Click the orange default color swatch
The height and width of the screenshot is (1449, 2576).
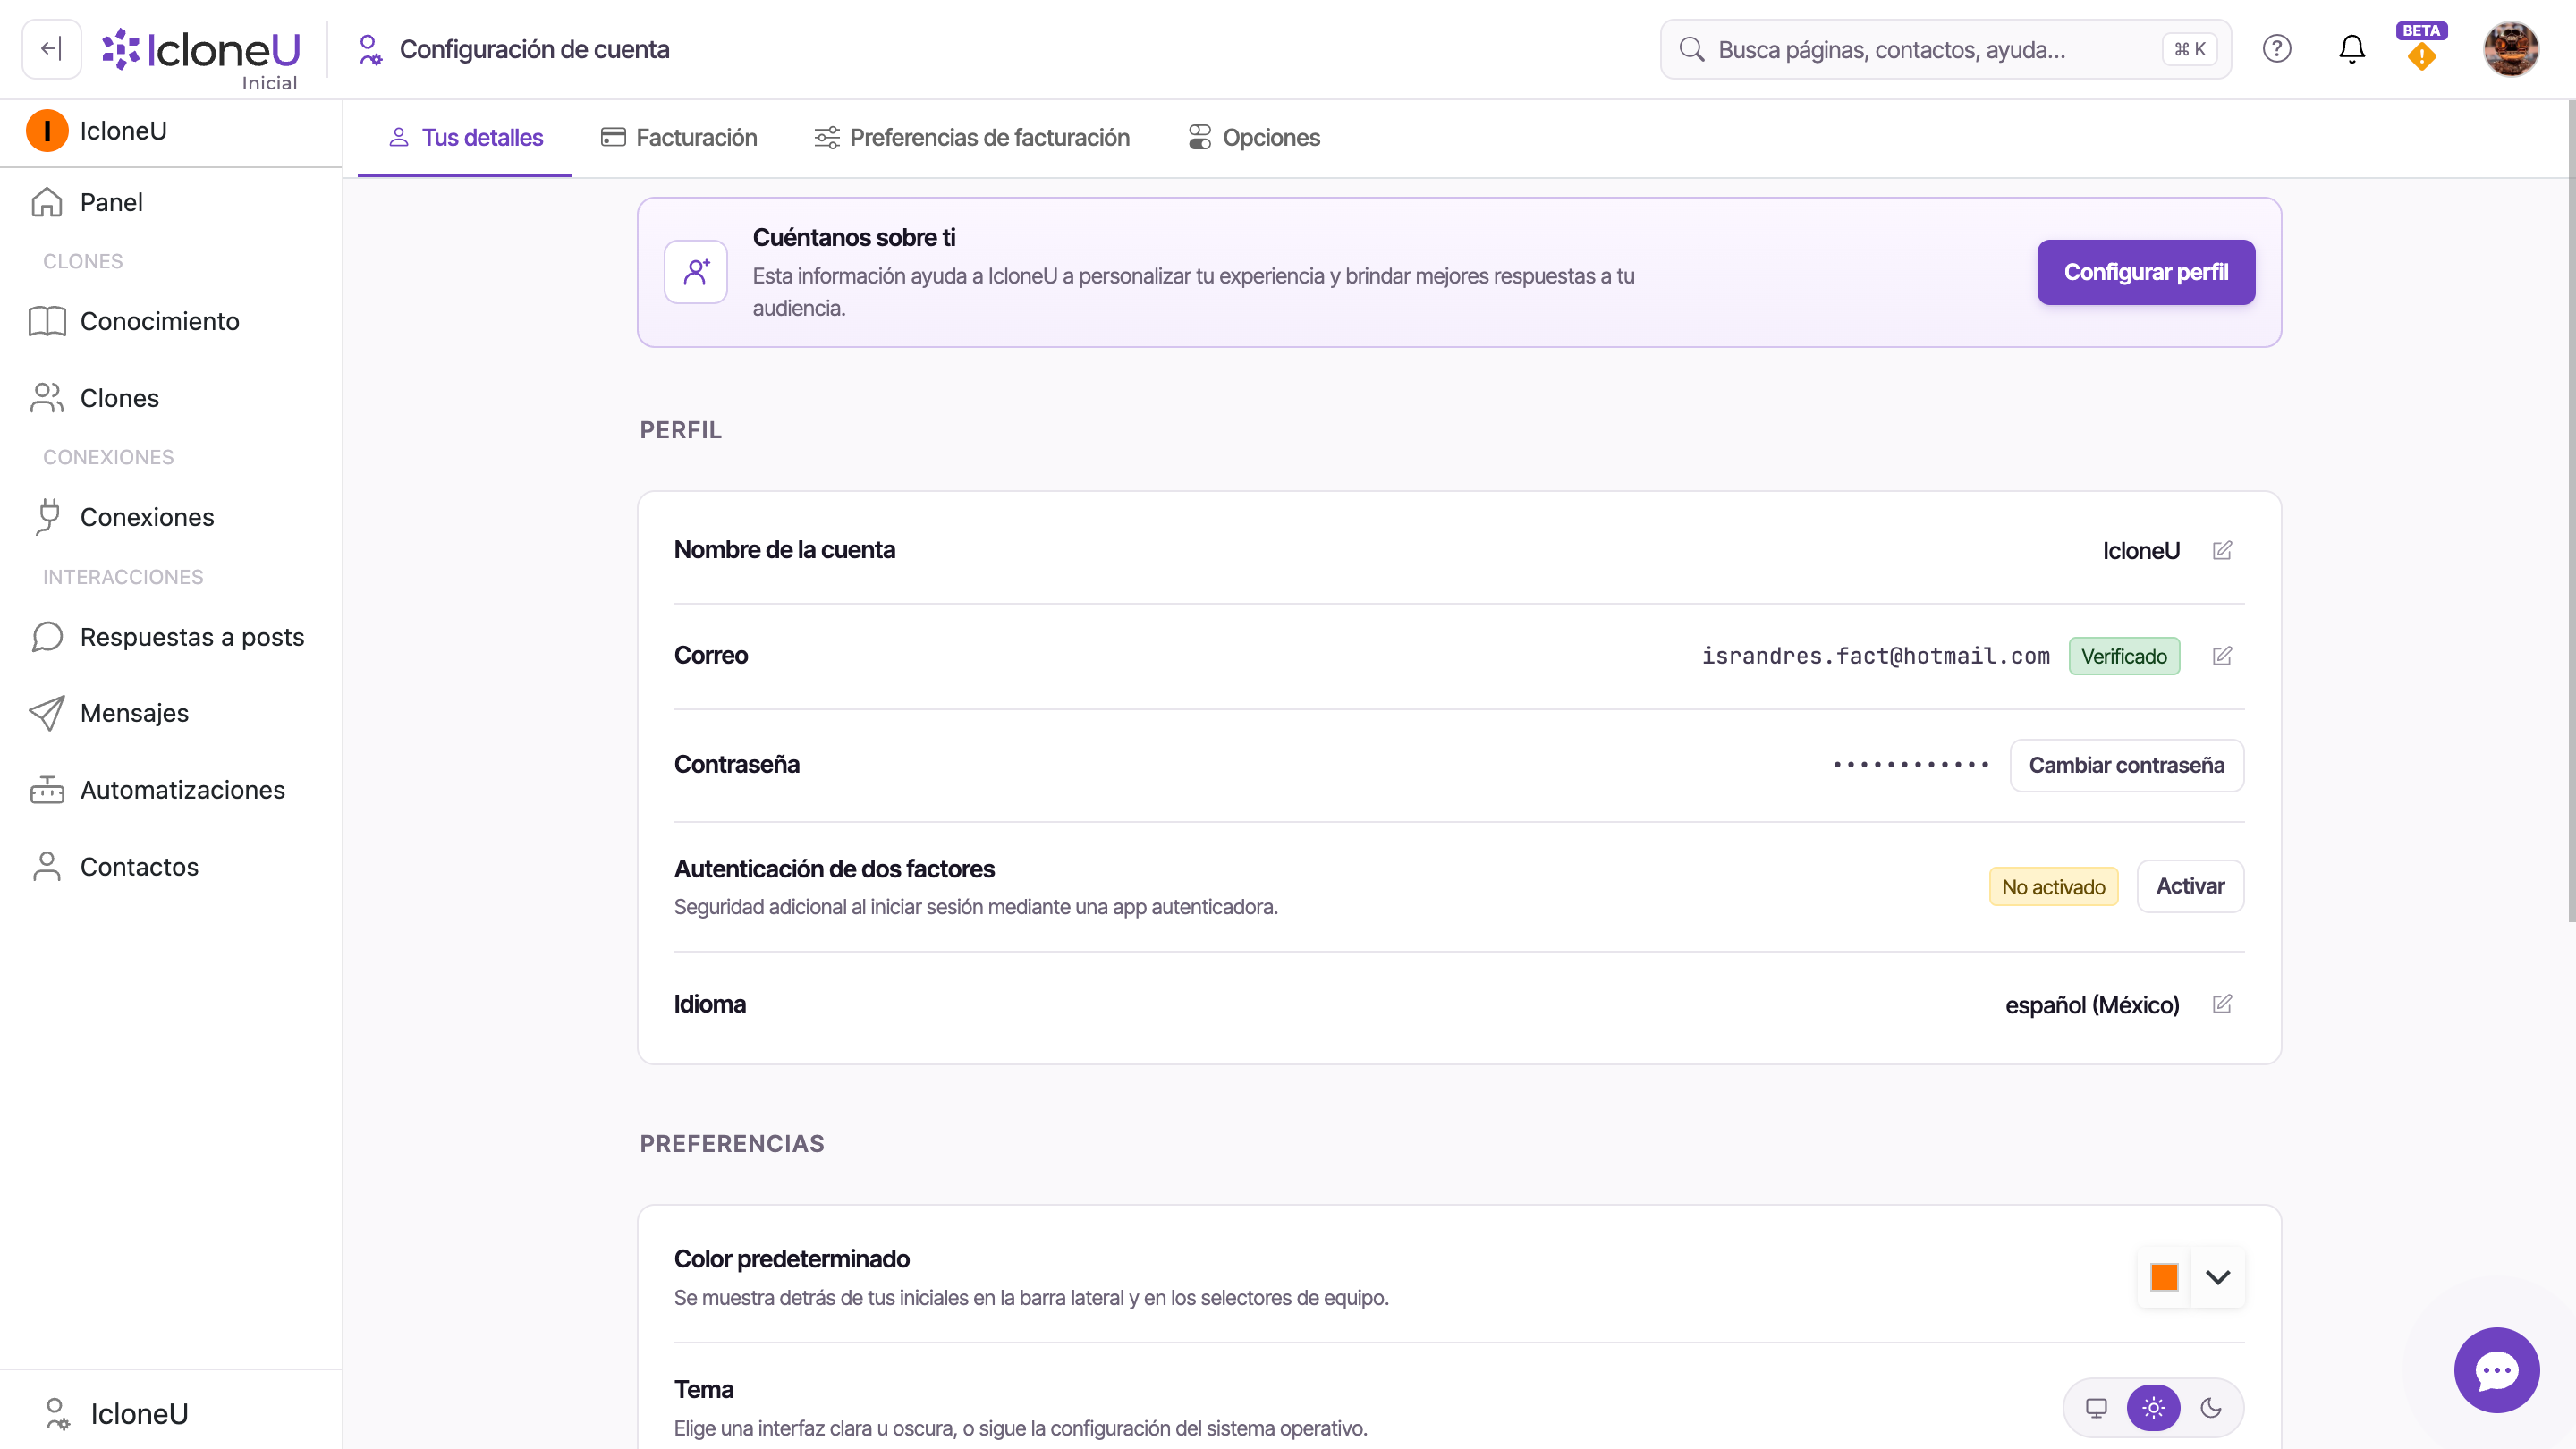2164,1277
